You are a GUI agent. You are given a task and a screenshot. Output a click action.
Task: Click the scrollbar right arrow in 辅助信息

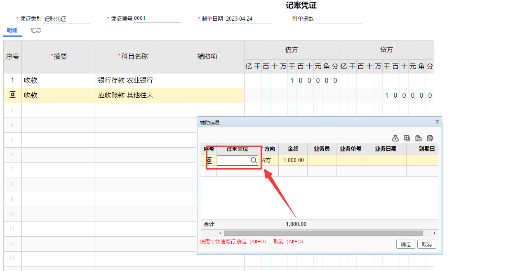(434, 233)
